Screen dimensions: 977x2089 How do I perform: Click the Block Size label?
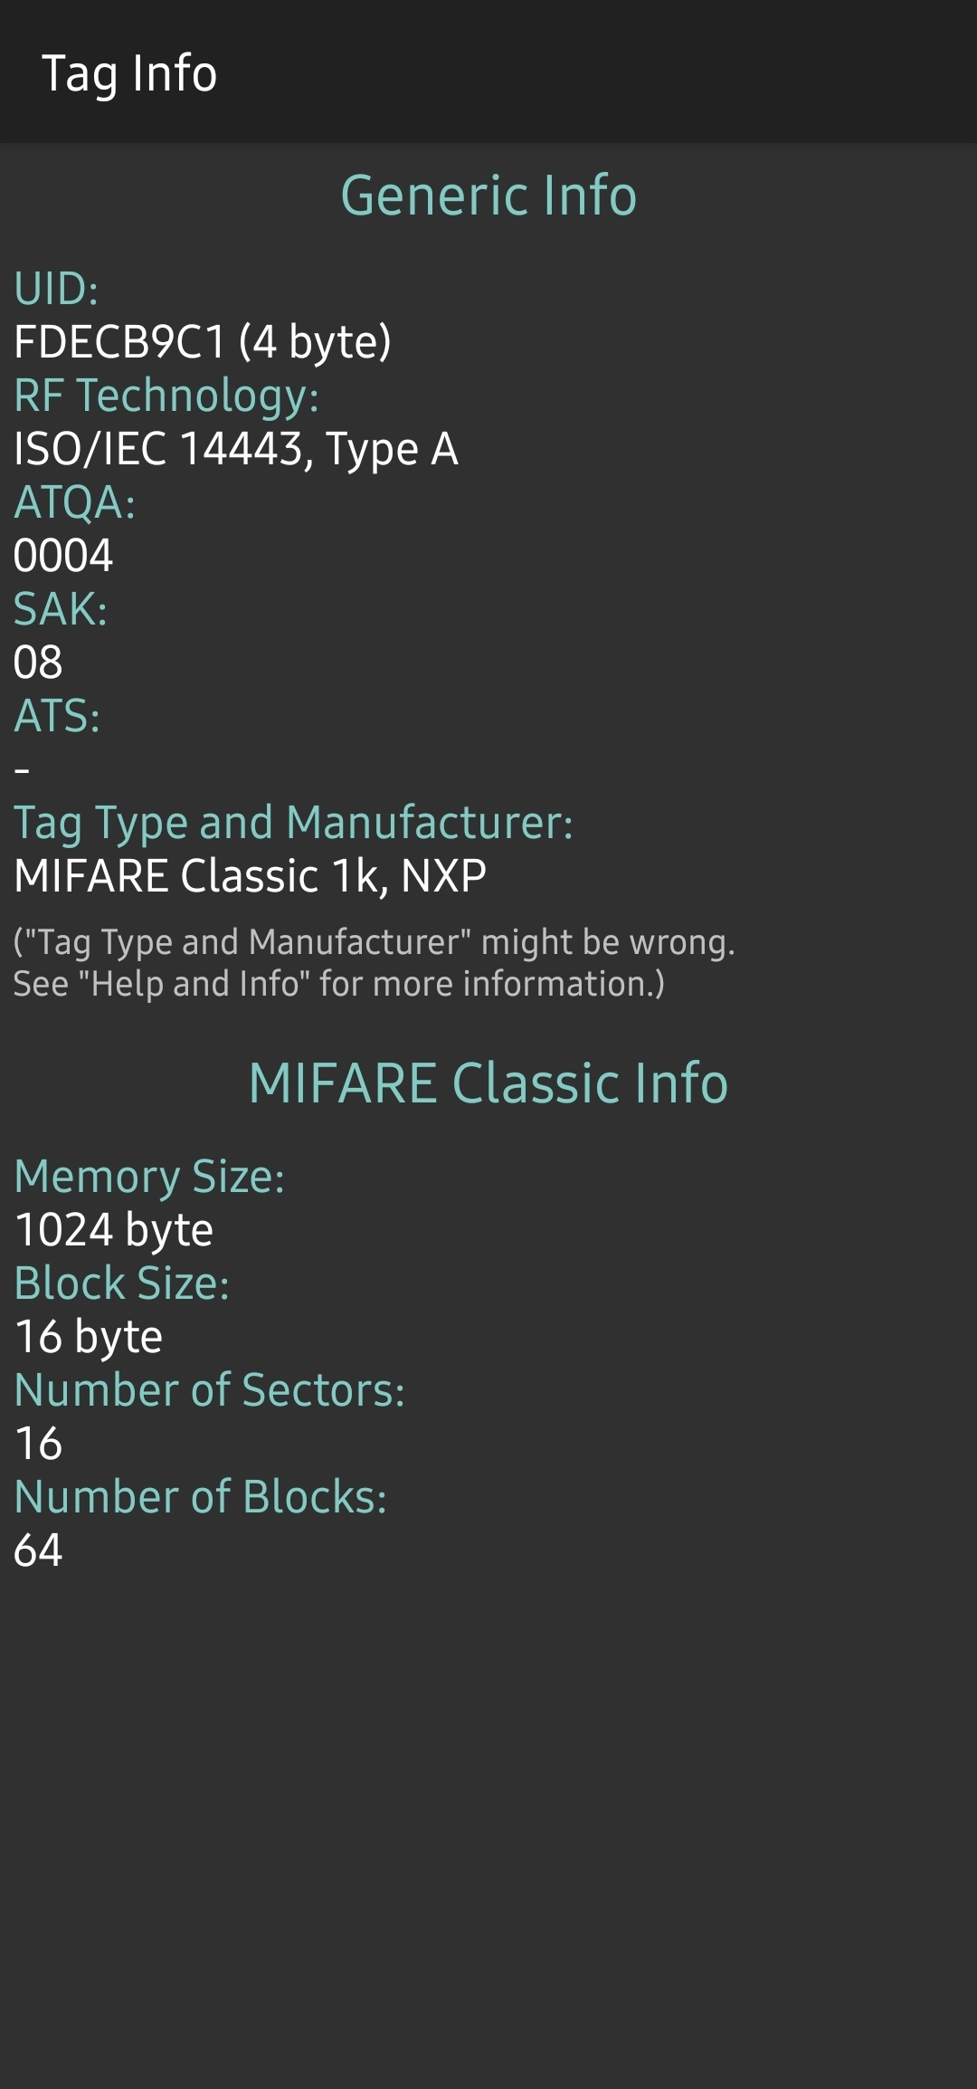[122, 1283]
